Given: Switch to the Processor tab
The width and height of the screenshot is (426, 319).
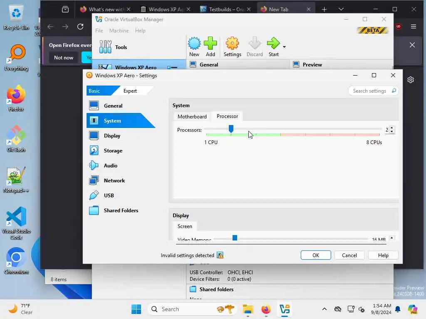Looking at the screenshot, I should click(x=228, y=116).
